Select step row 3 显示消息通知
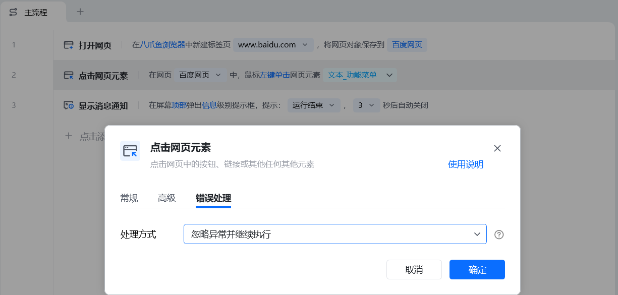The image size is (618, 295). (x=334, y=105)
